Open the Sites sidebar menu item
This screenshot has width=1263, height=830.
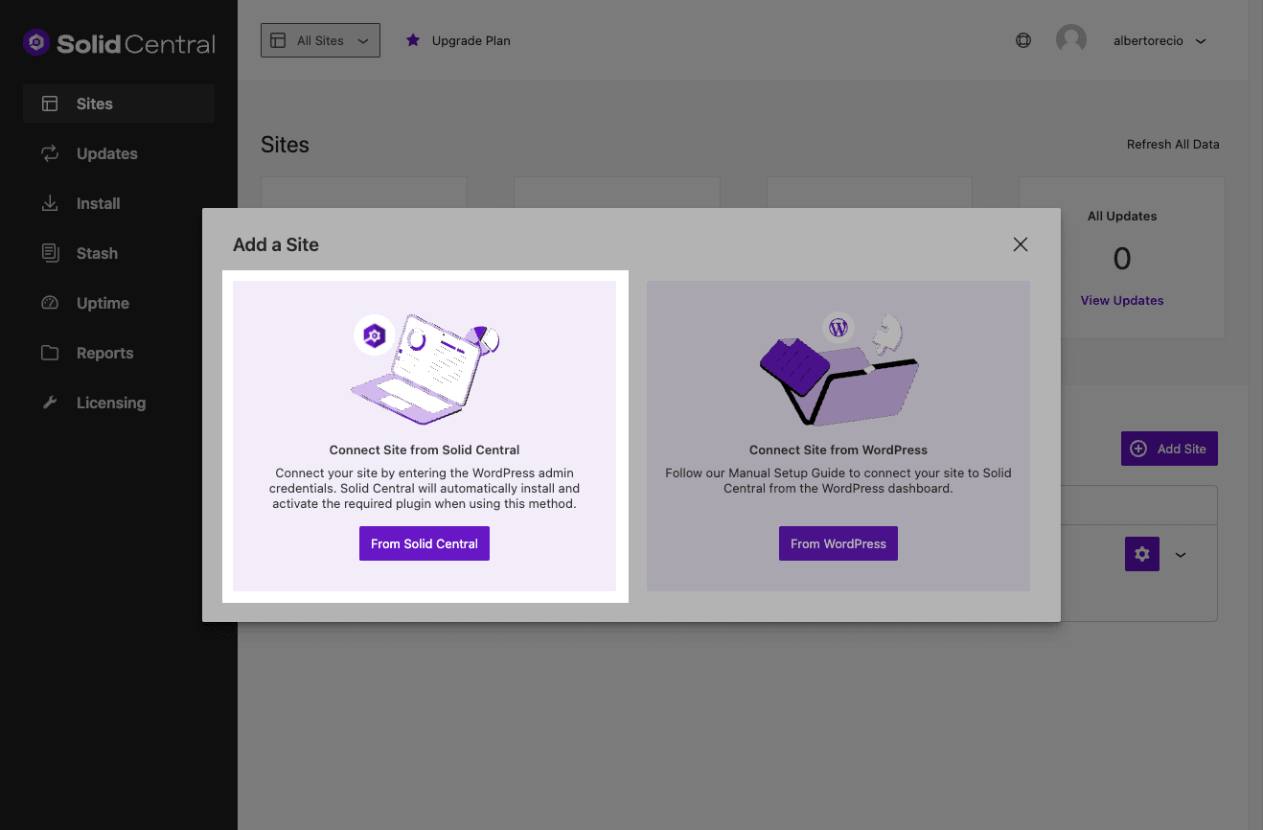[x=119, y=104]
